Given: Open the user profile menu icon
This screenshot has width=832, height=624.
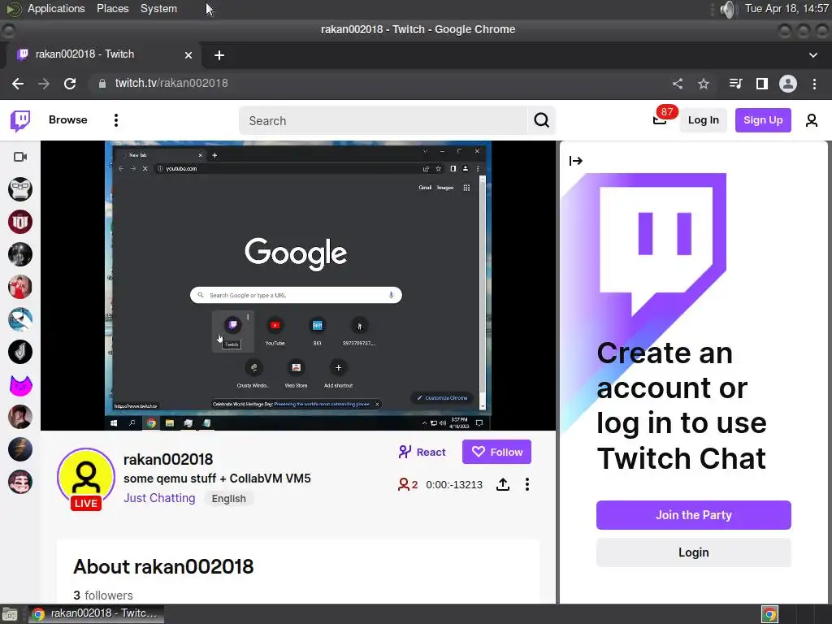Looking at the screenshot, I should coord(812,120).
